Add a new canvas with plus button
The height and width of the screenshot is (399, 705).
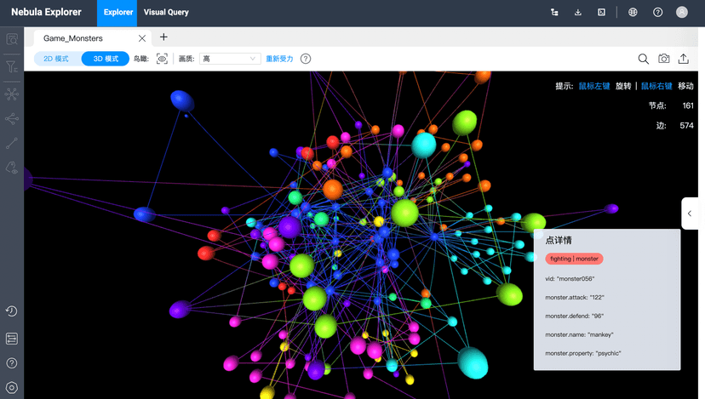(x=163, y=37)
